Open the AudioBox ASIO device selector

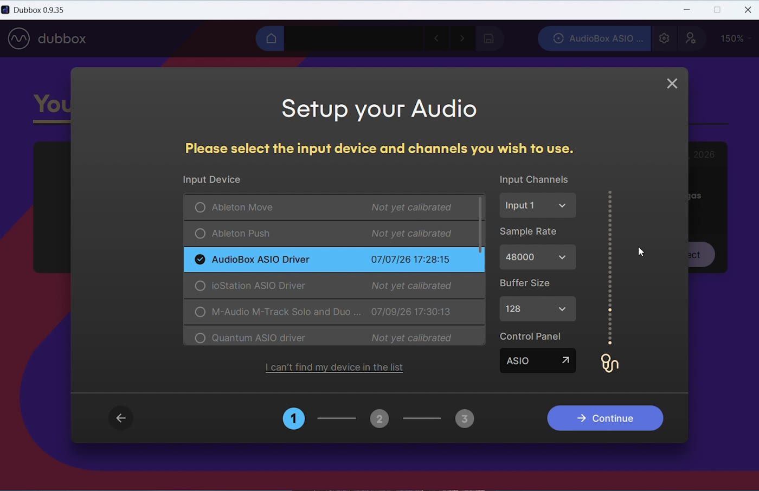coord(594,38)
